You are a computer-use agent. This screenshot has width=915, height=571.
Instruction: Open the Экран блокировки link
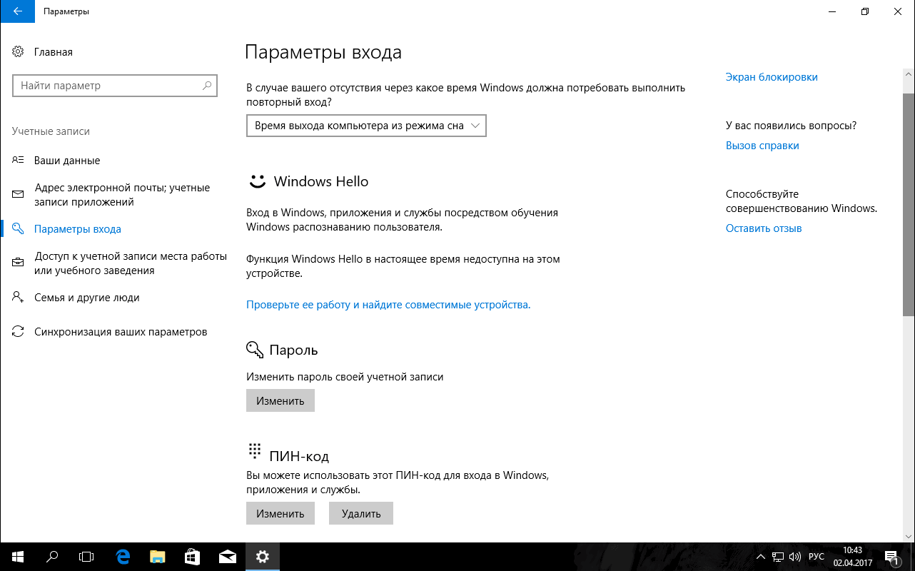(x=772, y=77)
